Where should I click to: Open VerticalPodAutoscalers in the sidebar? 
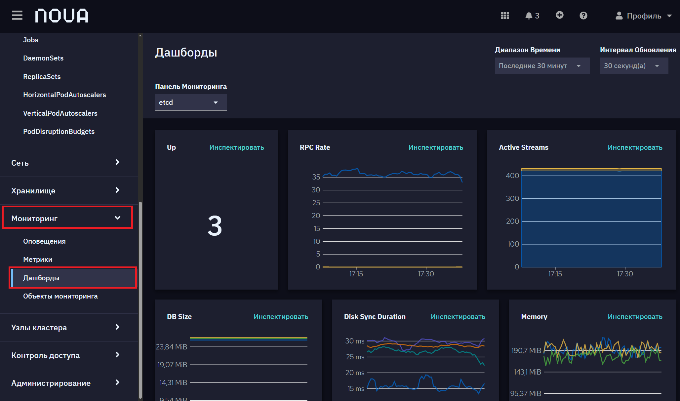pyautogui.click(x=60, y=113)
